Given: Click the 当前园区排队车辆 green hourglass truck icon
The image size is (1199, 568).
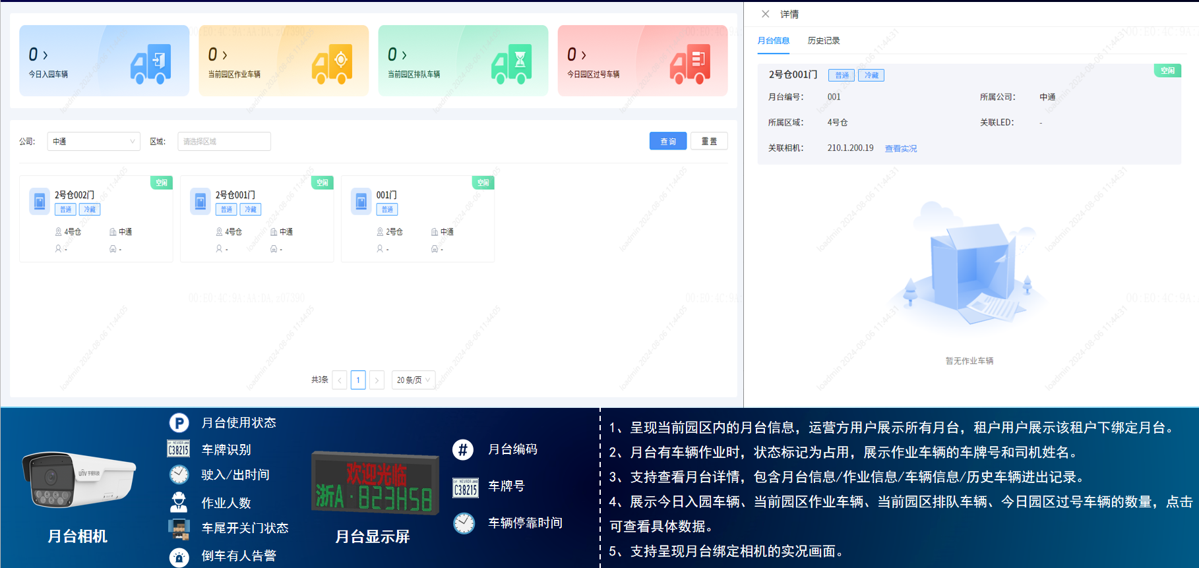Looking at the screenshot, I should (x=511, y=63).
